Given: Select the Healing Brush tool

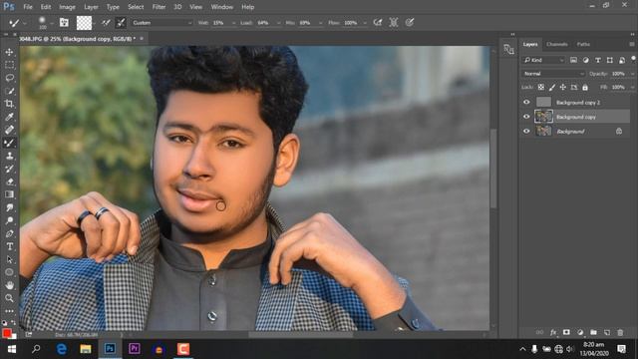Looking at the screenshot, I should (x=9, y=130).
